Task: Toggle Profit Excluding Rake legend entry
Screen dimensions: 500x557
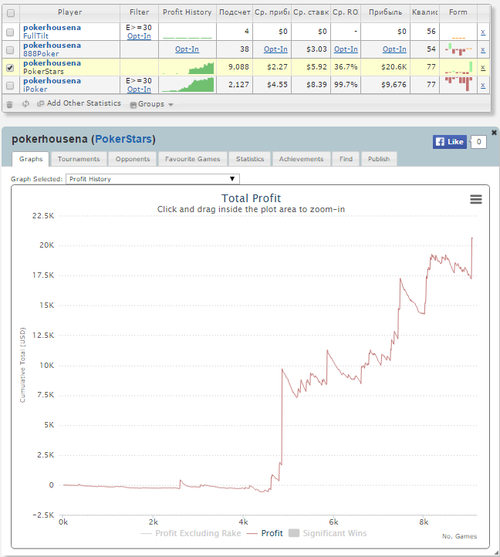Action: pyautogui.click(x=191, y=533)
